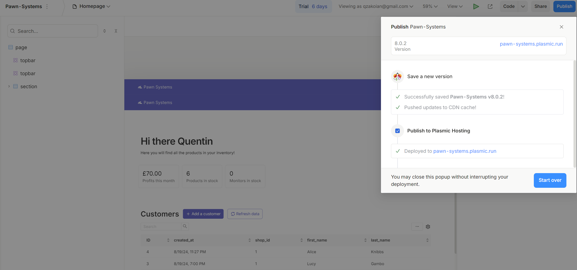Open the View menu
The height and width of the screenshot is (270, 577).
tap(455, 7)
